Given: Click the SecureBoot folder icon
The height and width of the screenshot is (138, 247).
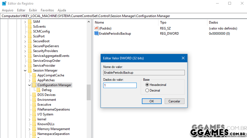Looking at the screenshot, I should pos(30,41).
